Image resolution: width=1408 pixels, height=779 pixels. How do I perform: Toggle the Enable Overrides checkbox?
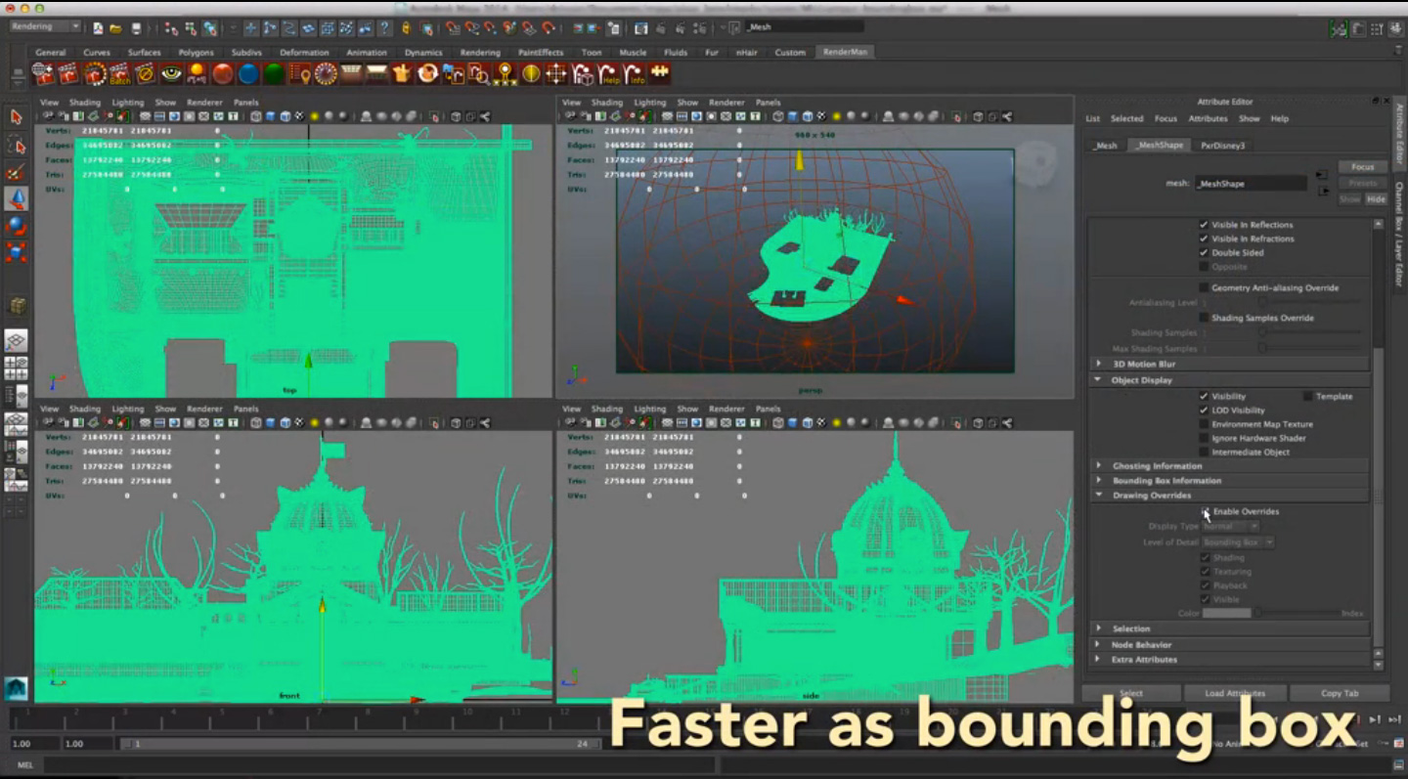1205,511
